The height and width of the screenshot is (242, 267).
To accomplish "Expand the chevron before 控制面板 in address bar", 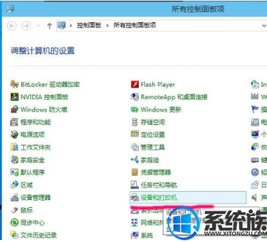I will pos(71,25).
